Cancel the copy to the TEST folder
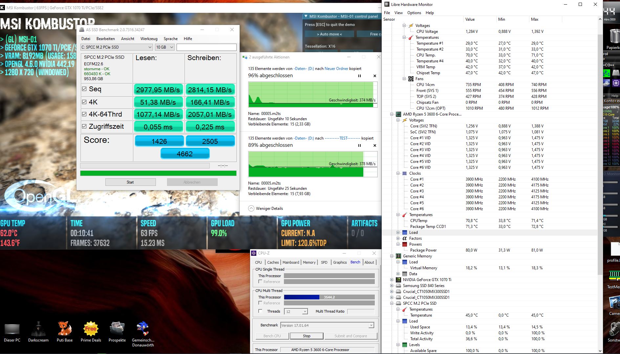The height and width of the screenshot is (354, 620). click(375, 145)
